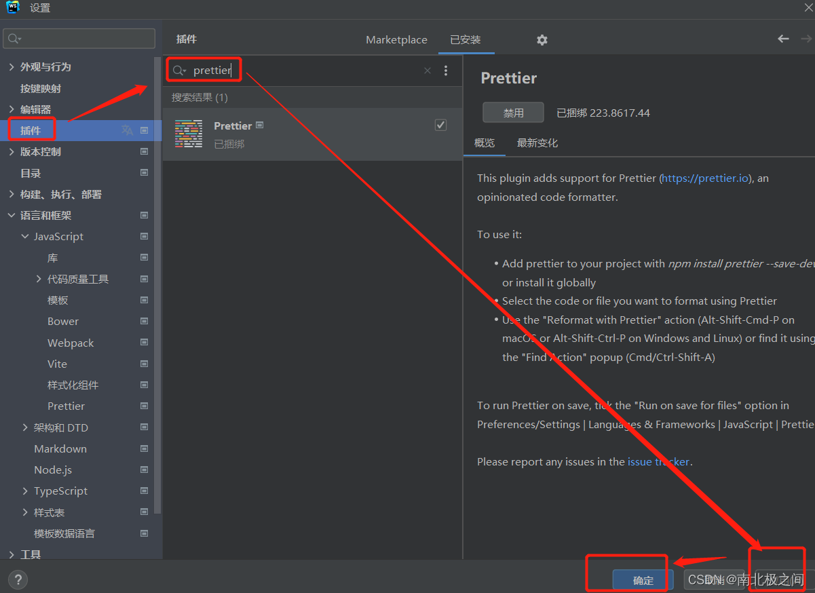
Task: Click the help question mark icon
Action: coord(18,579)
